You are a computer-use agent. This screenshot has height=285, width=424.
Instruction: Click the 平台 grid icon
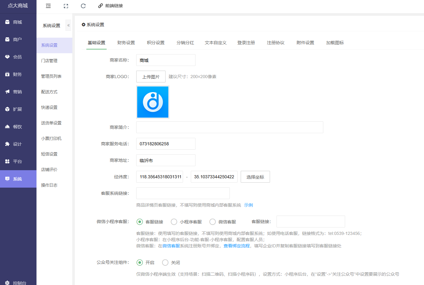pos(7,161)
